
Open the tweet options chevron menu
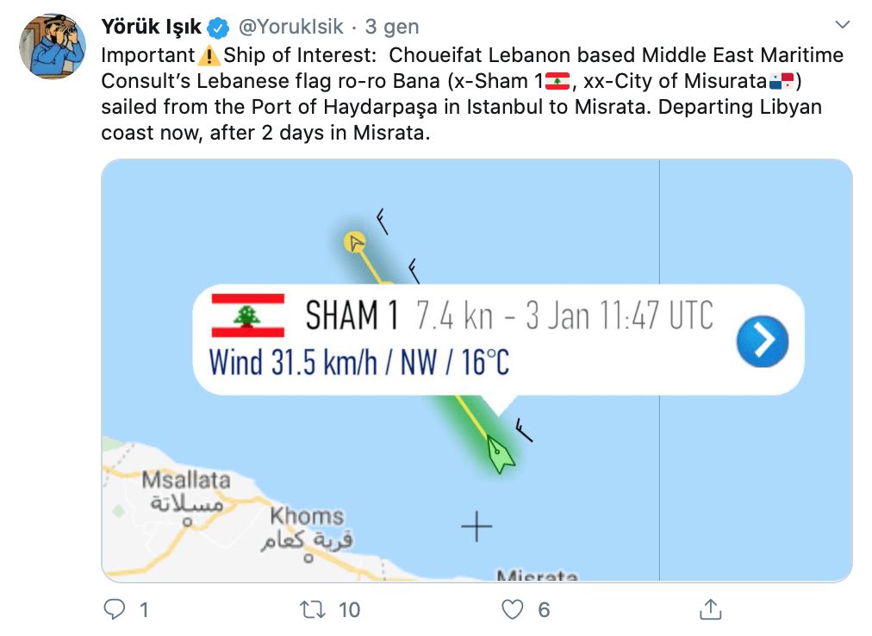(844, 26)
